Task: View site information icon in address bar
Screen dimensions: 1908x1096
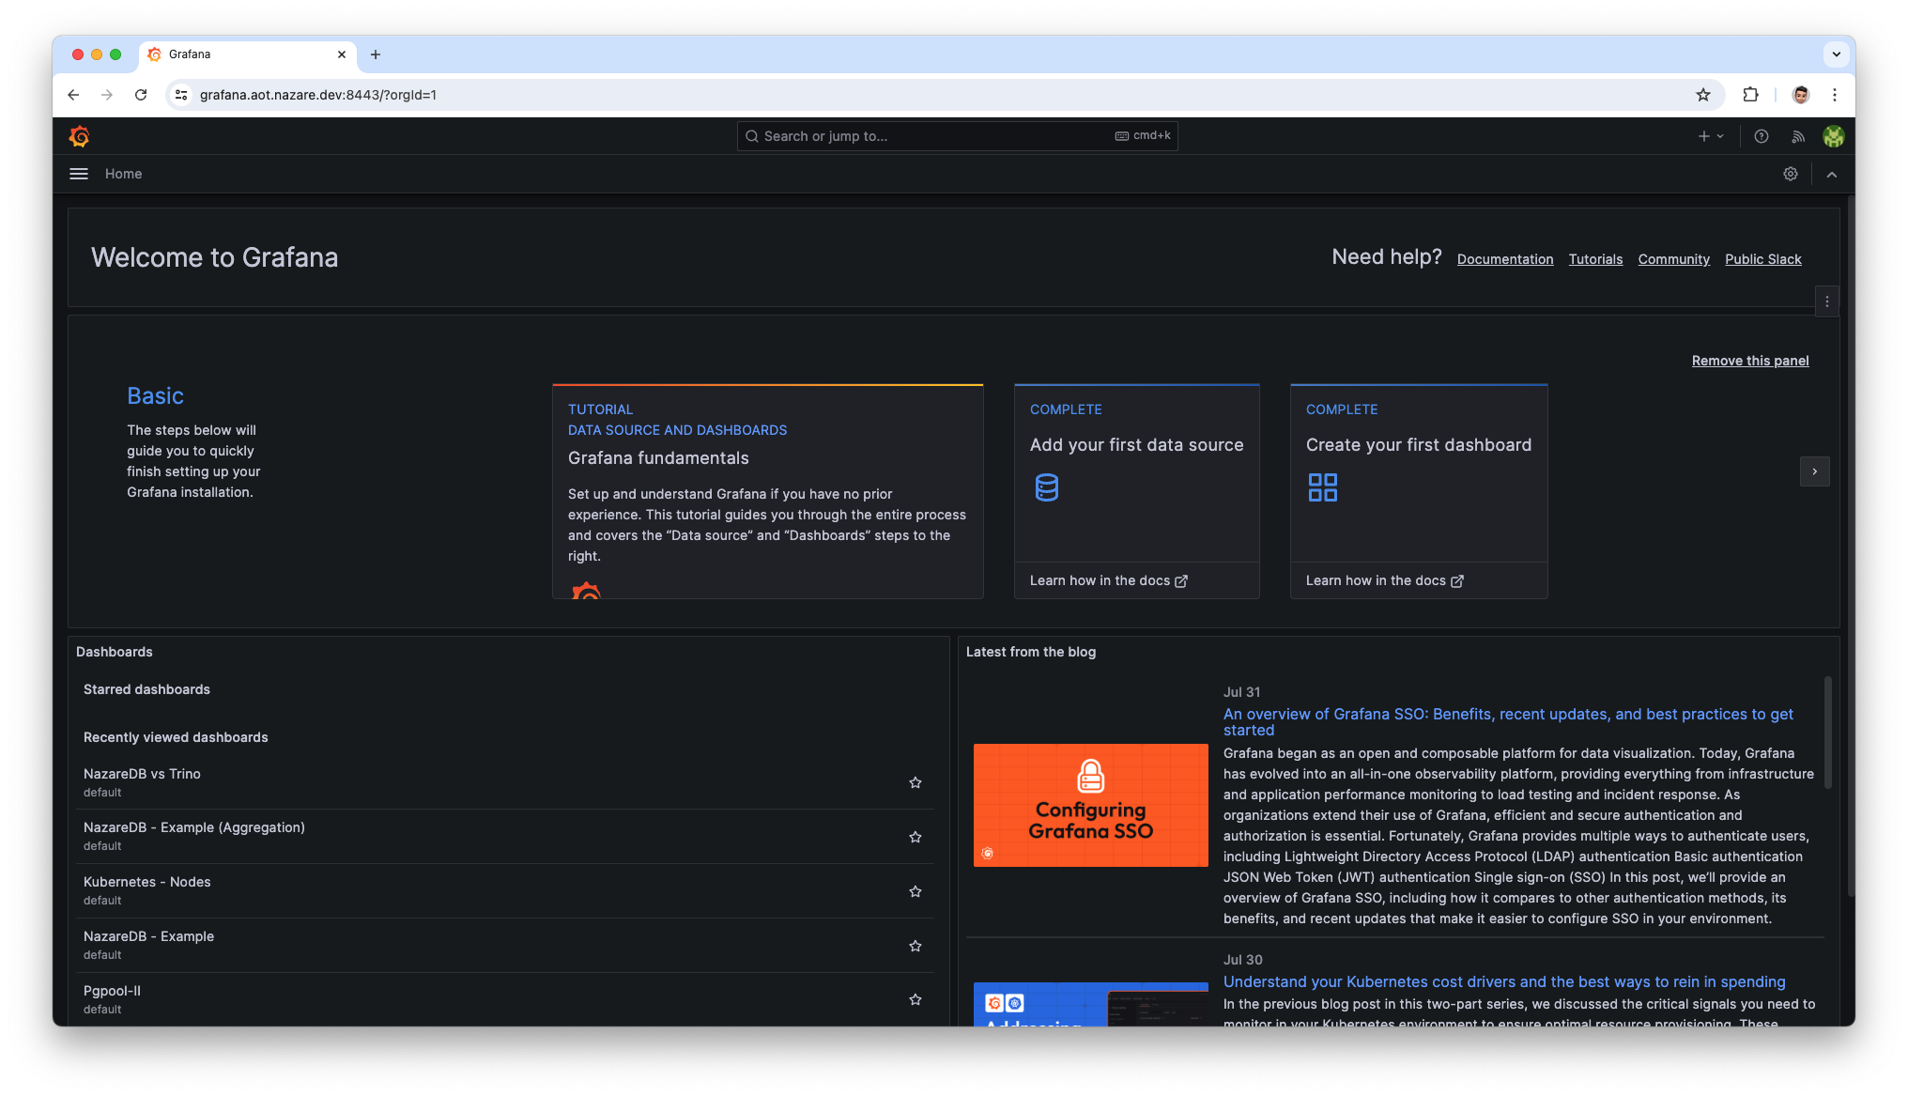Action: 182,95
